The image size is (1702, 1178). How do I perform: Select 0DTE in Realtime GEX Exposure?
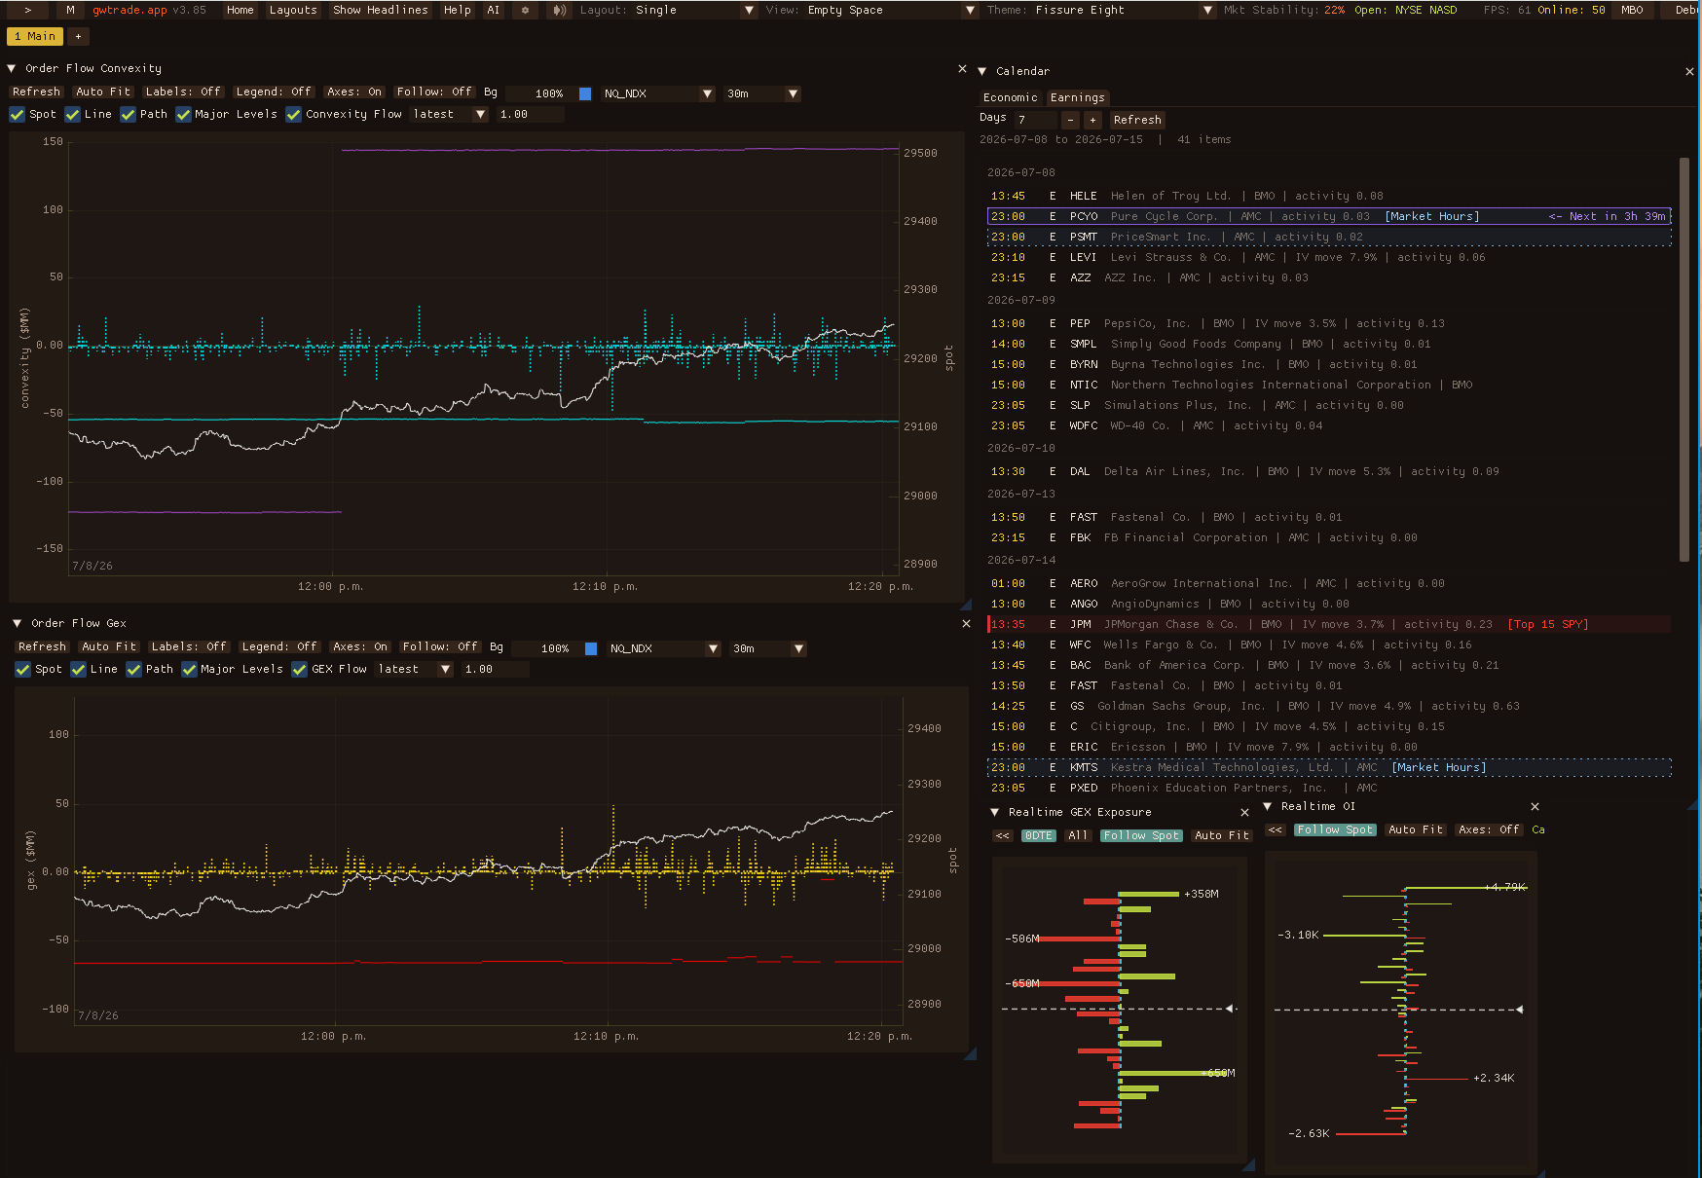[1038, 835]
